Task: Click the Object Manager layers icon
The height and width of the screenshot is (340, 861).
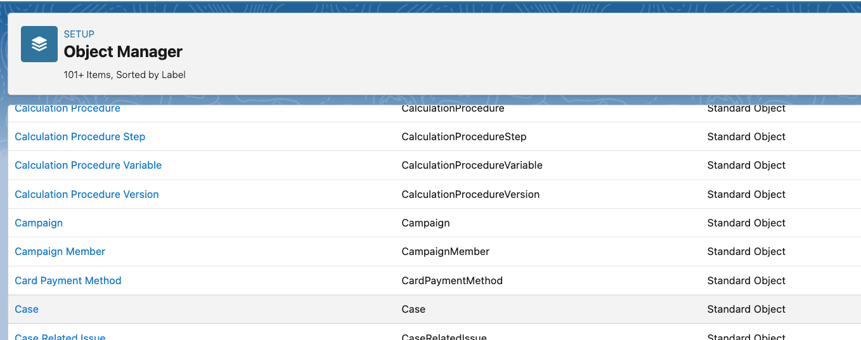Action: (39, 44)
